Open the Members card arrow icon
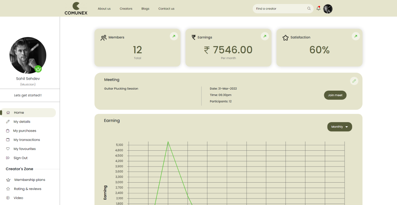 174,36
